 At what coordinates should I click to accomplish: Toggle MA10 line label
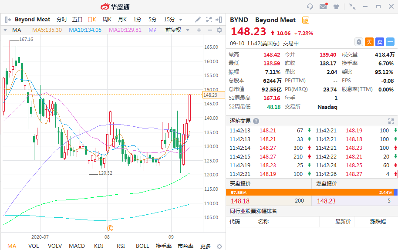(85, 30)
